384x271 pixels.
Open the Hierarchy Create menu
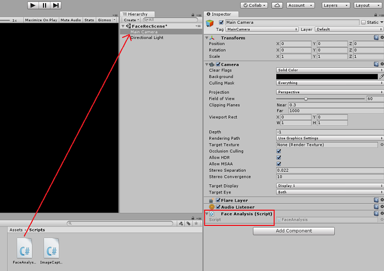pyautogui.click(x=131, y=20)
